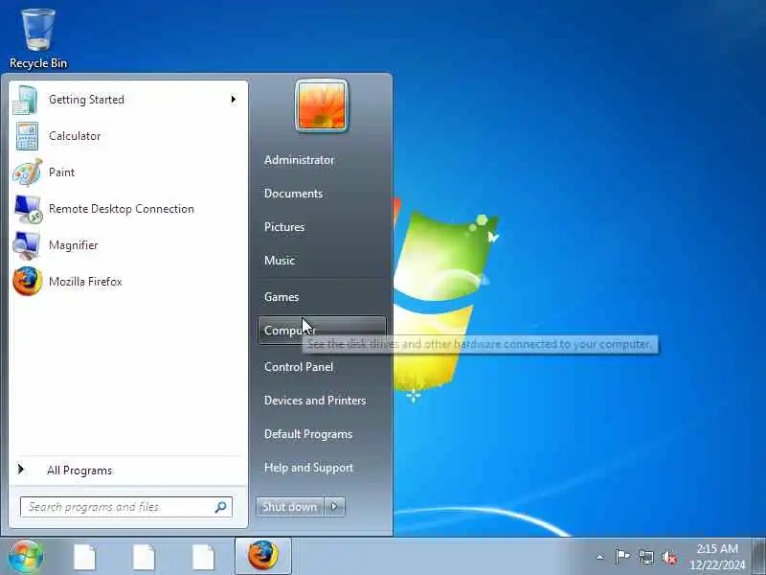Select Remote Desktop Connection label text
Screen dimensions: 766x575
click(122, 209)
